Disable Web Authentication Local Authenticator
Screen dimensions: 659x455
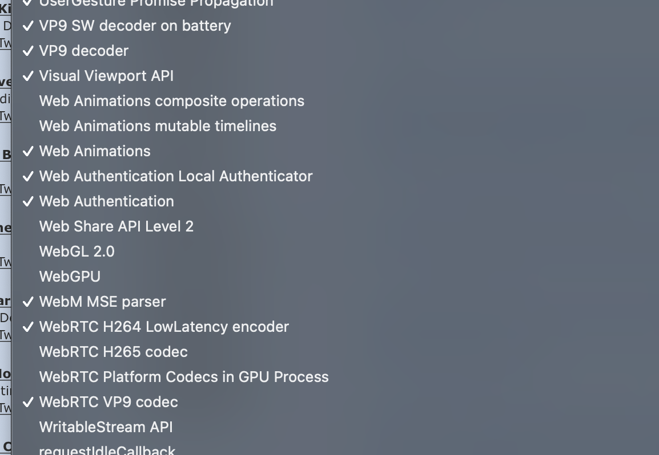pyautogui.click(x=176, y=176)
